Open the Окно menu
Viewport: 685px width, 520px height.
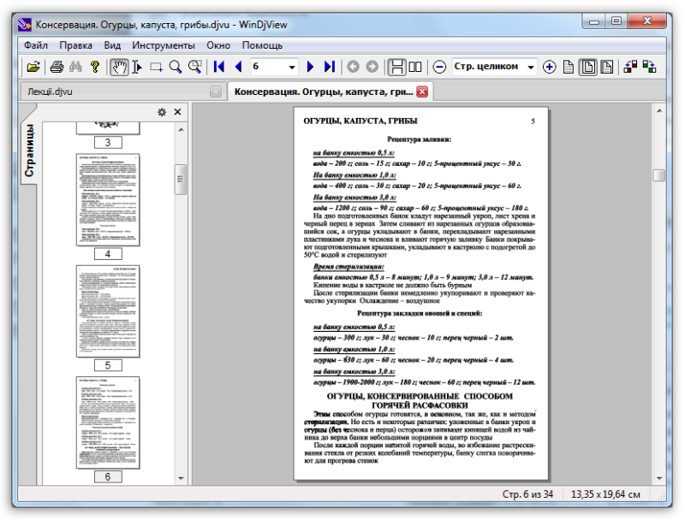[x=218, y=45]
